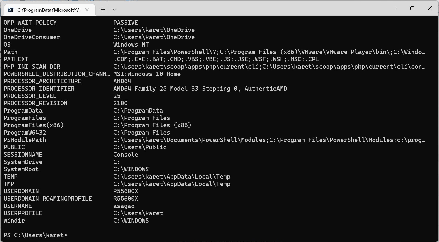Close the Windows Terminal window
This screenshot has height=242, width=439.
pyautogui.click(x=430, y=8)
